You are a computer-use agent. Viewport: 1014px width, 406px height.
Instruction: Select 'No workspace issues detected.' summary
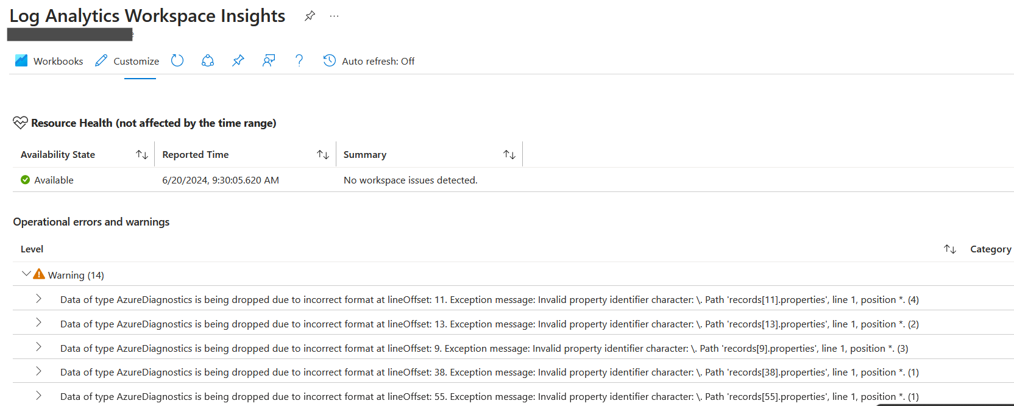click(411, 180)
